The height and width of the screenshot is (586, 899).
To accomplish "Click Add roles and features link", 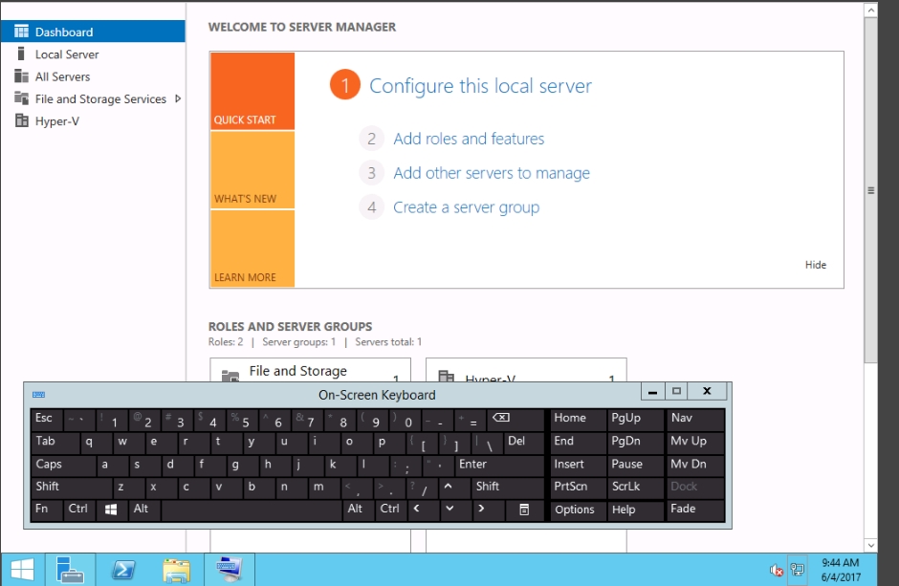I will click(469, 139).
